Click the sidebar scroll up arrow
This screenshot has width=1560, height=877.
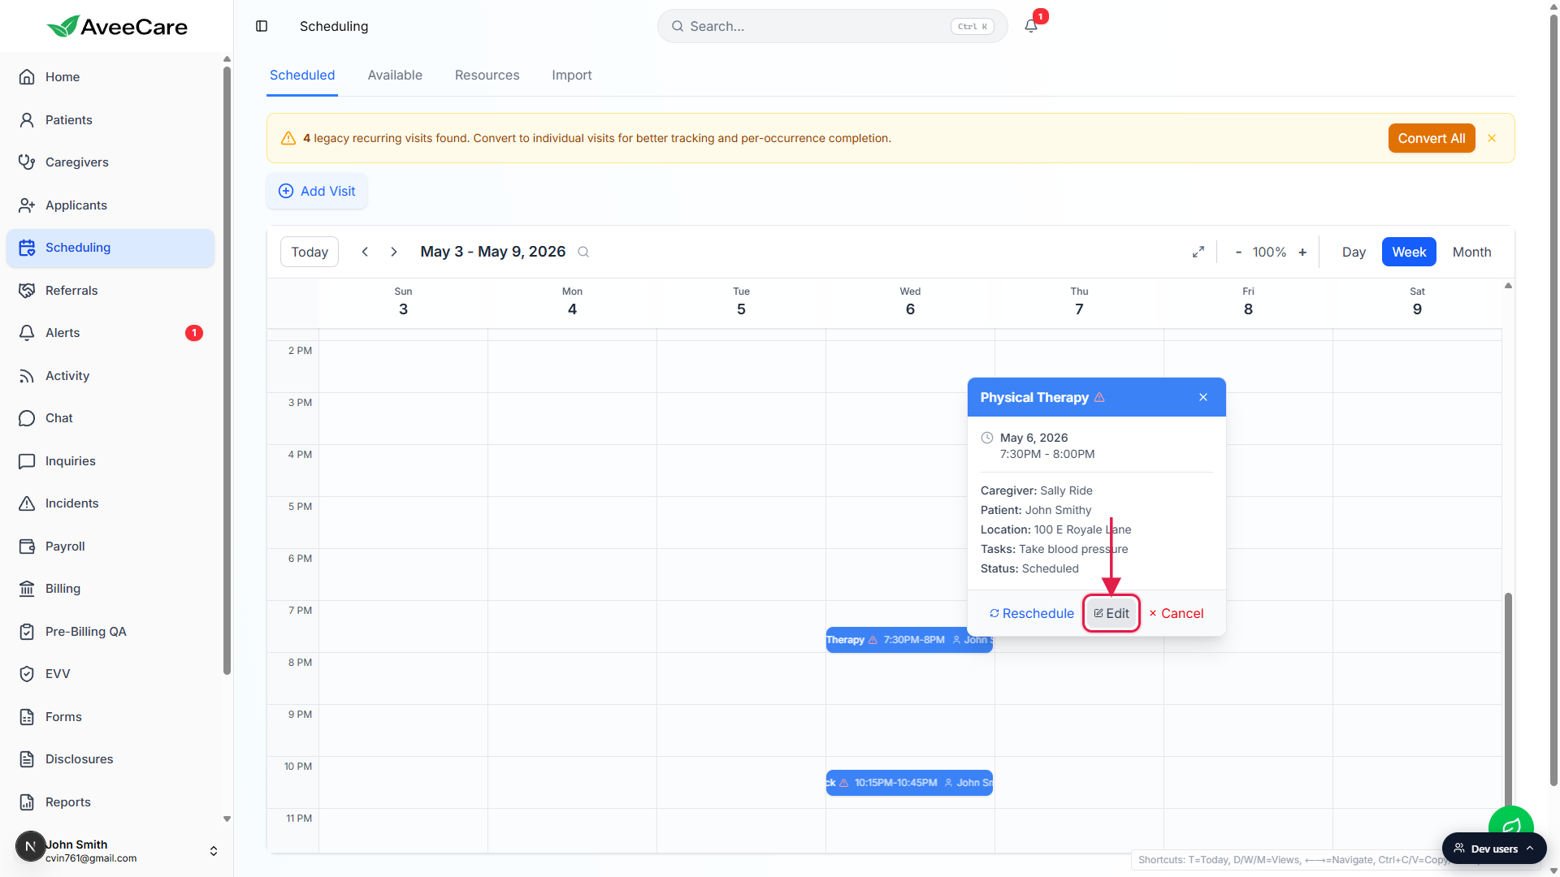point(227,59)
